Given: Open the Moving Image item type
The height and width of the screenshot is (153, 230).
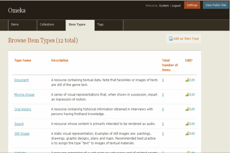Looking at the screenshot, I should [x=24, y=94].
